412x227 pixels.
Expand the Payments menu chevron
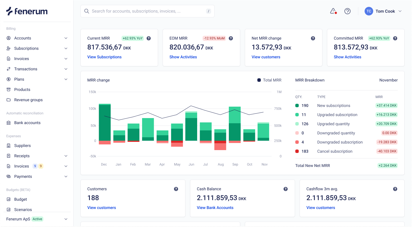[66, 176]
